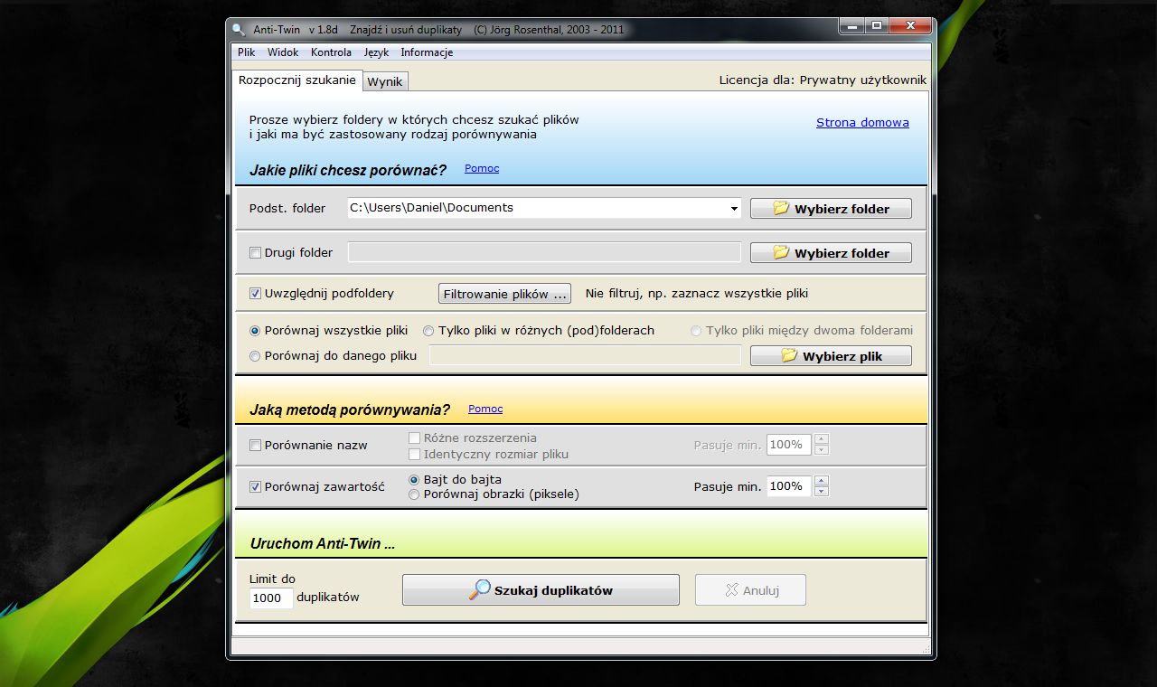This screenshot has width=1157, height=687.
Task: Expand the Podst. folder path dropdown
Action: click(x=734, y=209)
